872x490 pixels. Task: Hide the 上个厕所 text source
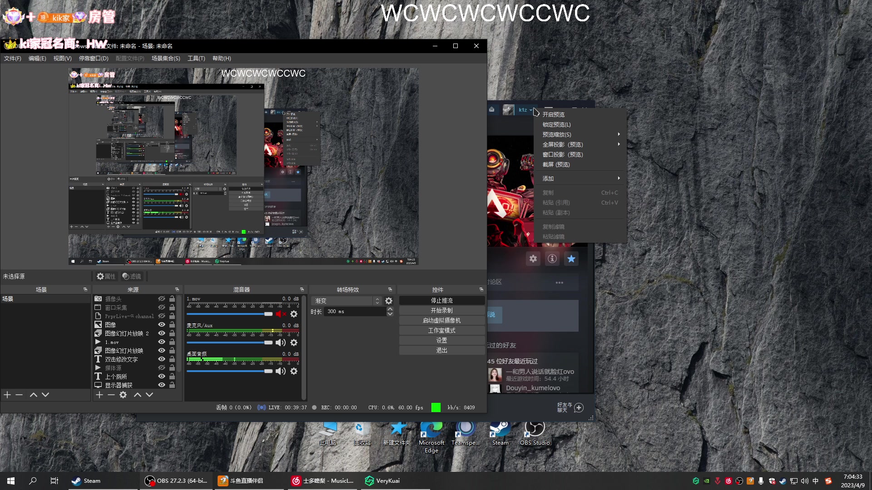161,377
